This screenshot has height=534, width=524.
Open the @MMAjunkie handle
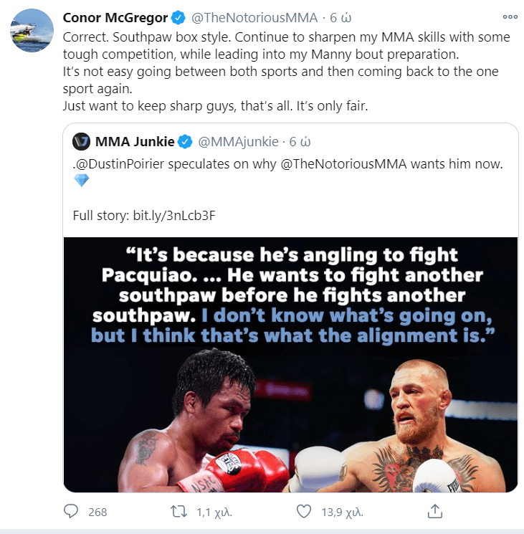pyautogui.click(x=238, y=142)
